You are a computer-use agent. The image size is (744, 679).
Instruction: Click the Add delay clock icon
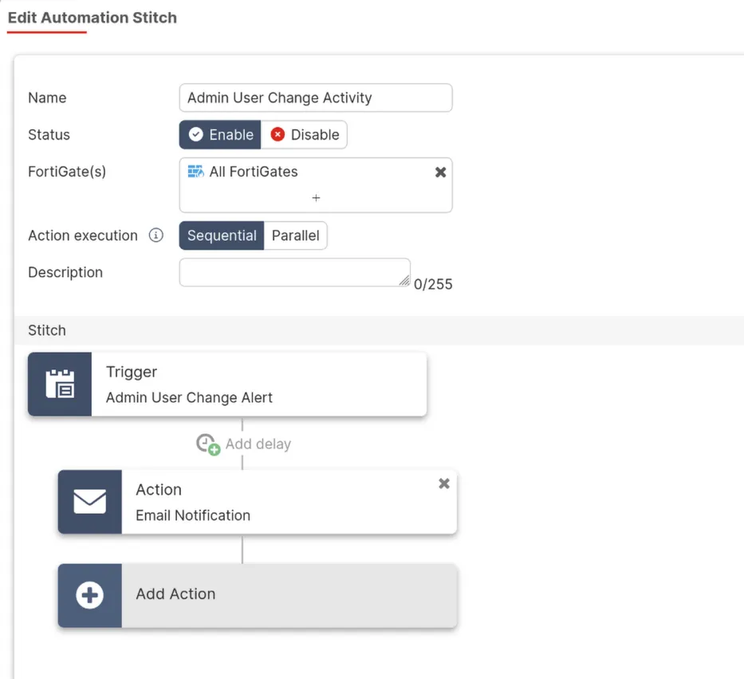pos(206,444)
